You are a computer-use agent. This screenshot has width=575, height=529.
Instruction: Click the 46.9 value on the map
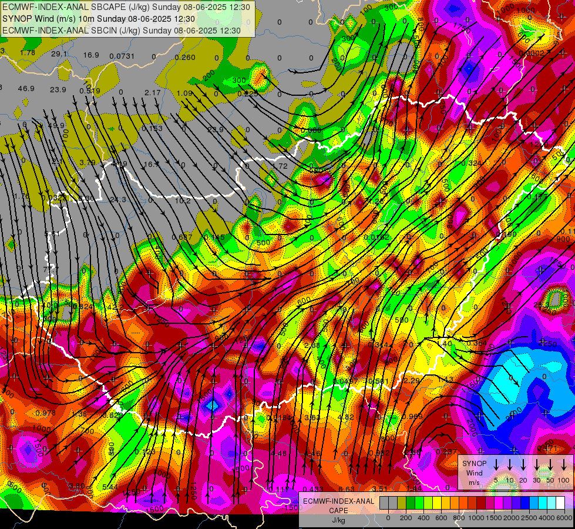coord(26,89)
